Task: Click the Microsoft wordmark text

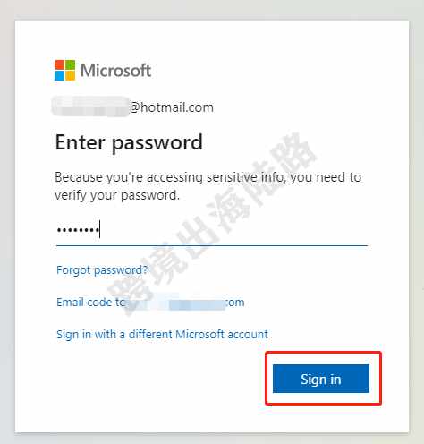Action: point(115,71)
